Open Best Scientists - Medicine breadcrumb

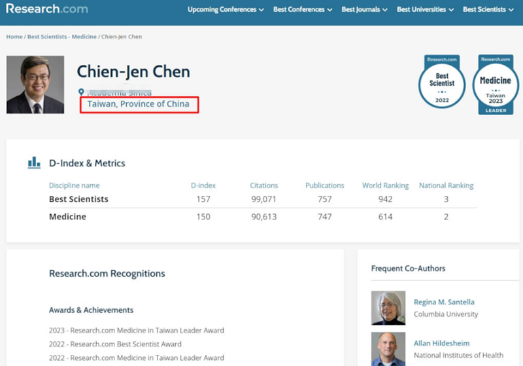(61, 37)
